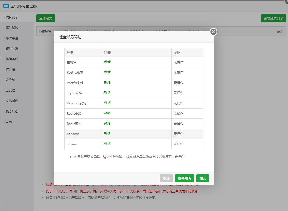Click the Rspamd row label
The image size is (288, 211).
pos(73,134)
